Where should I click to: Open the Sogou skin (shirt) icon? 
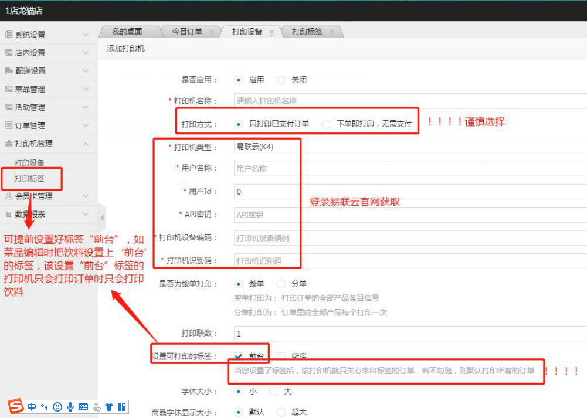109,406
